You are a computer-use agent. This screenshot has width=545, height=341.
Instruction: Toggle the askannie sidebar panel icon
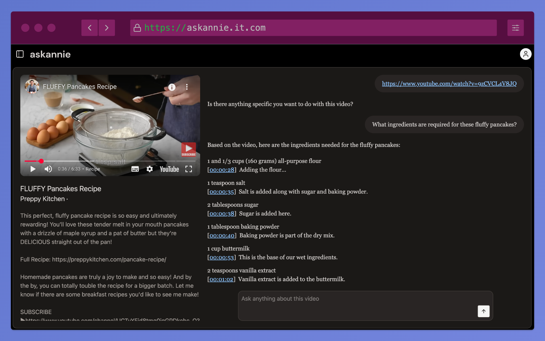click(20, 54)
